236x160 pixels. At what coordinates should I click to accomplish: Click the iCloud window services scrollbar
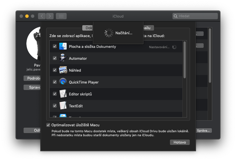click(210, 56)
